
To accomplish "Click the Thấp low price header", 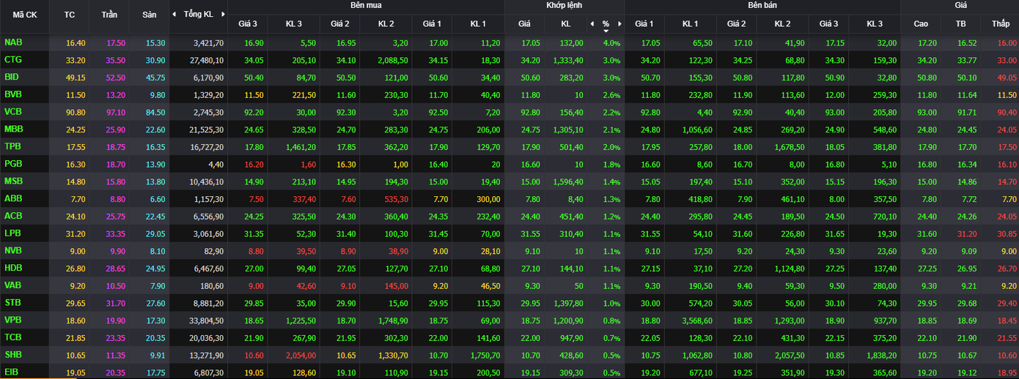I will (x=1000, y=24).
